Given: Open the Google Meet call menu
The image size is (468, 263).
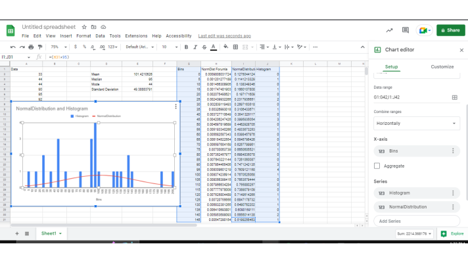Looking at the screenshot, I should click(425, 30).
